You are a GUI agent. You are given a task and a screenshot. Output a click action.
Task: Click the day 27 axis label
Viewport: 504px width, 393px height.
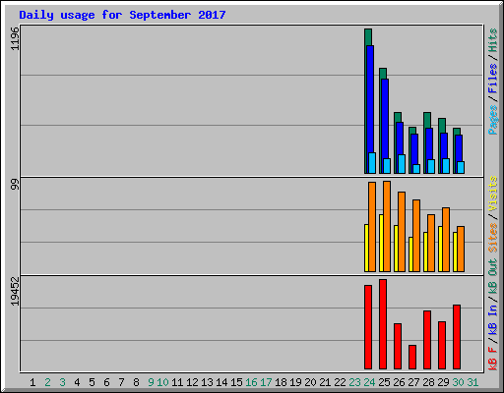pyautogui.click(x=413, y=382)
